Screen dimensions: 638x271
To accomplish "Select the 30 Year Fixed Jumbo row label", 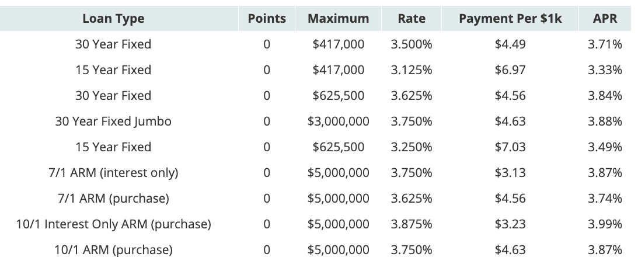I will tap(113, 121).
